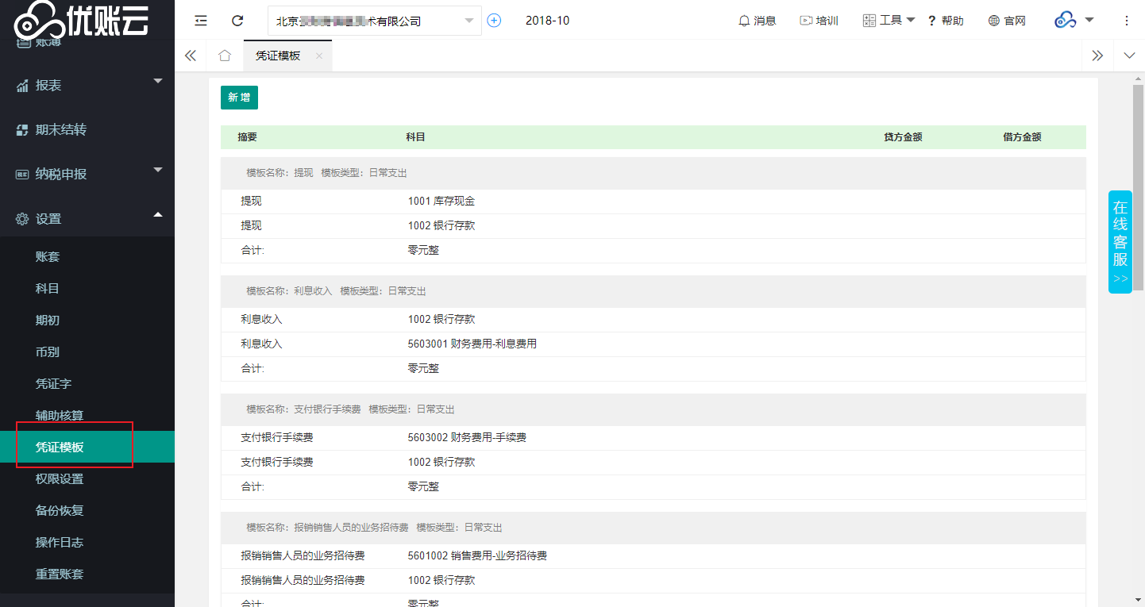Select the 凭证模板 sidebar item
Screen dimensions: 1145x607
click(87, 448)
